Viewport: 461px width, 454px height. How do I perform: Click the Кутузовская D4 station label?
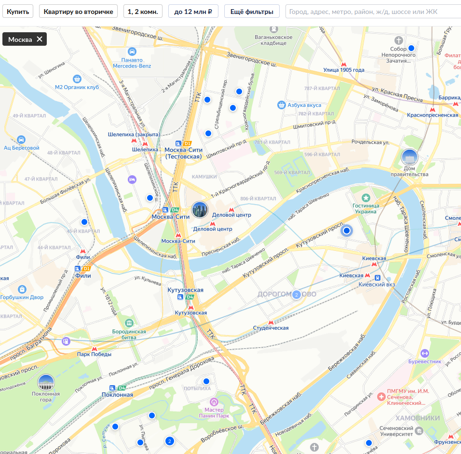coord(185,290)
